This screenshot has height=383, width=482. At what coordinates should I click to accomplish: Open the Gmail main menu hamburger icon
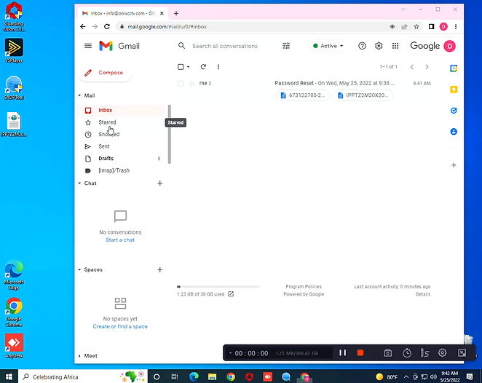[x=88, y=46]
